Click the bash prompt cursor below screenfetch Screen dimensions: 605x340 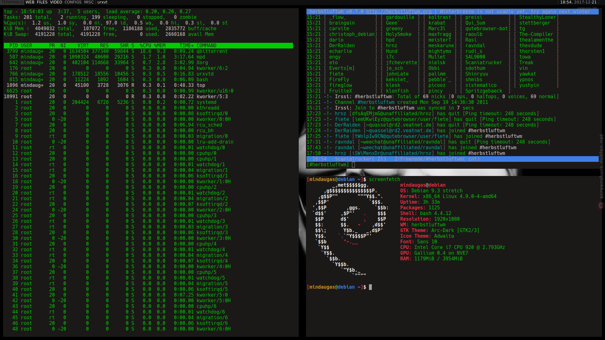(x=371, y=287)
